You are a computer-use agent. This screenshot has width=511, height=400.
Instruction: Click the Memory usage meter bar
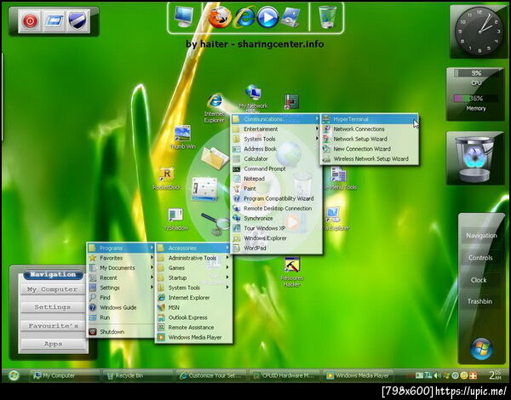click(x=476, y=99)
